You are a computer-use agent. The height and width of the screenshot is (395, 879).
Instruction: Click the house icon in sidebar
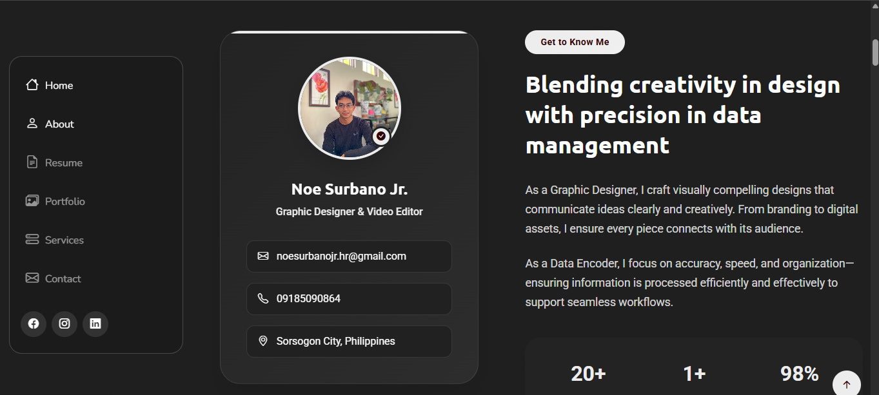click(32, 85)
